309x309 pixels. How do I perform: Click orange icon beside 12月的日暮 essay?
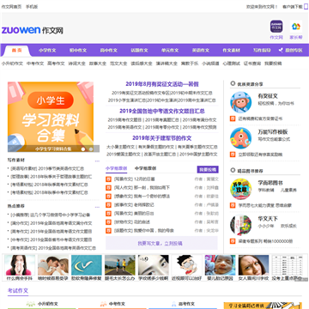pos(108,179)
